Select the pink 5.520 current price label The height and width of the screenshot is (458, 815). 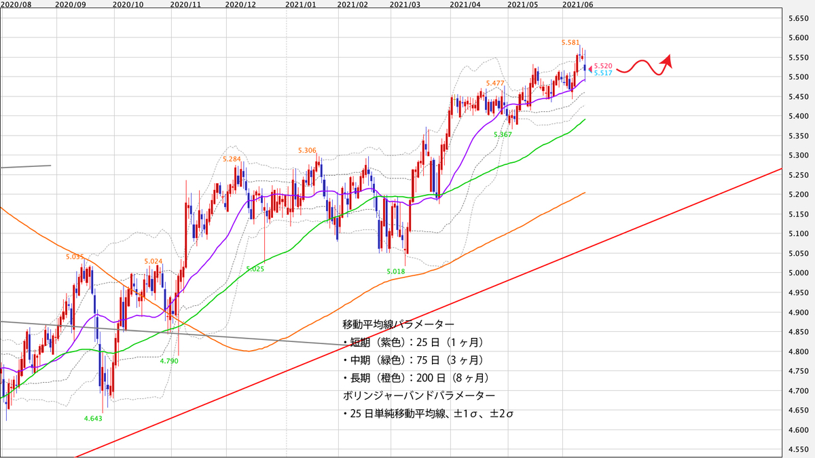coord(603,66)
